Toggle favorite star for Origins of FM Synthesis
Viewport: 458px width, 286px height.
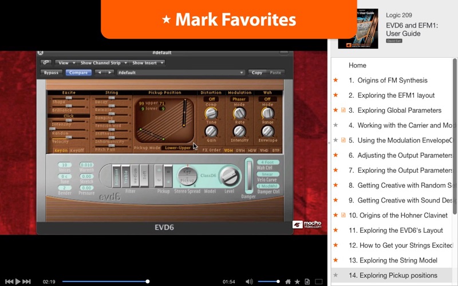click(x=336, y=80)
